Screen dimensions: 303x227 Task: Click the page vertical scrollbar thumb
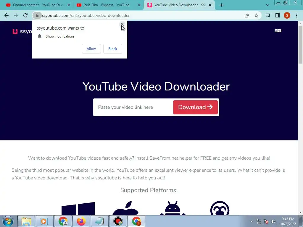[x=301, y=44]
